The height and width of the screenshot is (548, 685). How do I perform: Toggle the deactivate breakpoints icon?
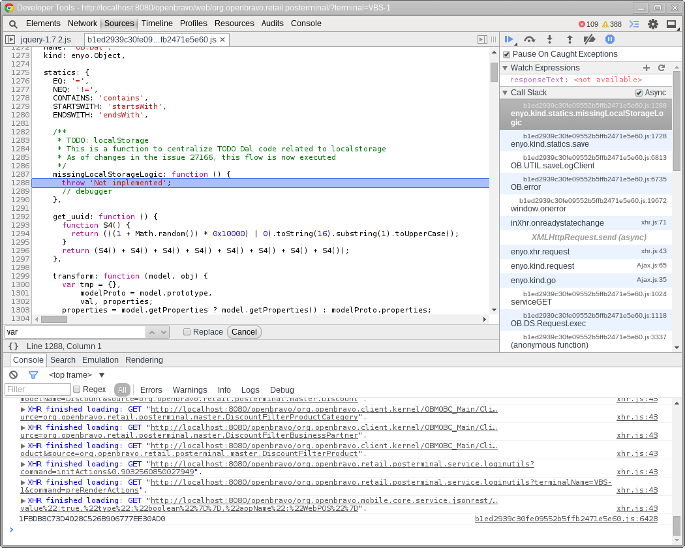(589, 40)
